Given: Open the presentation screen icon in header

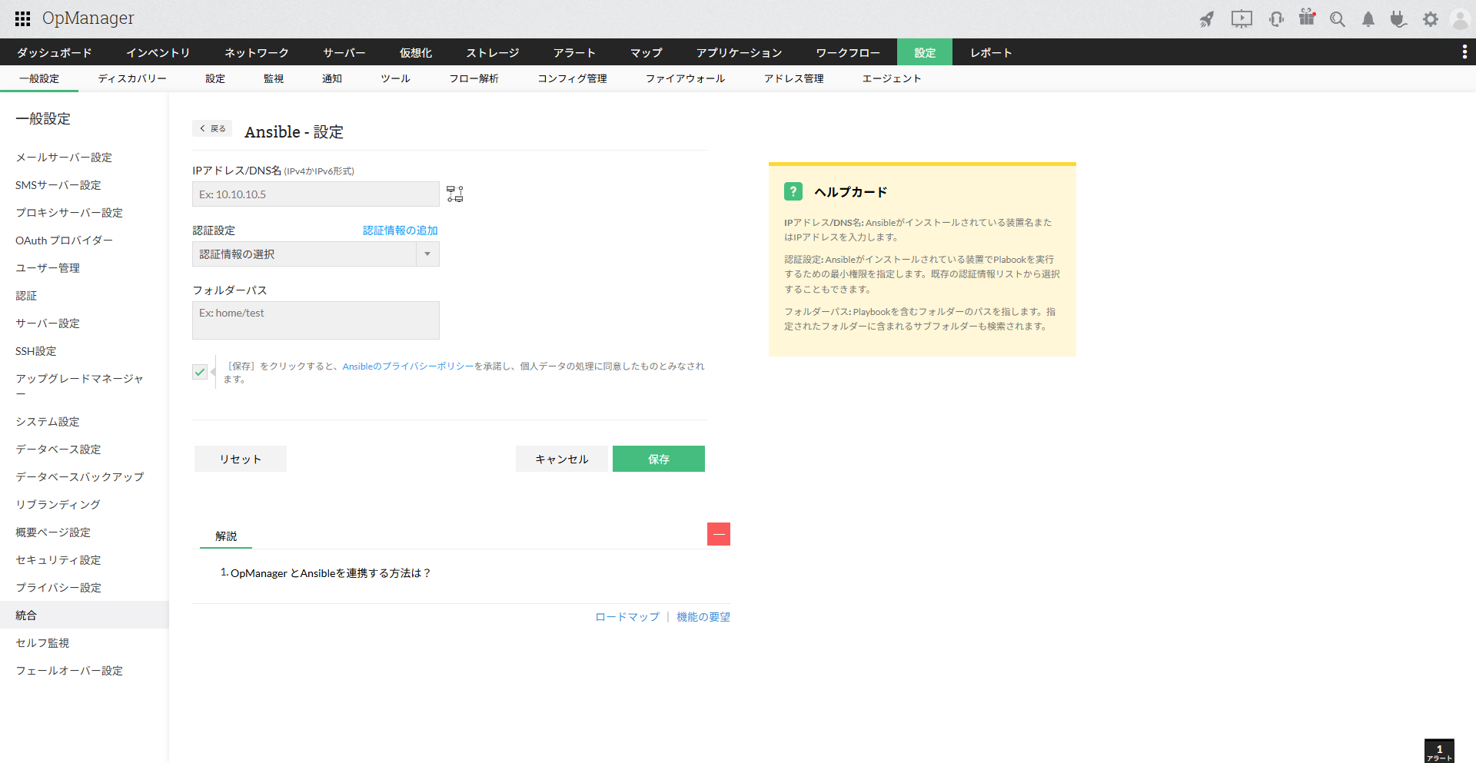Looking at the screenshot, I should click(1241, 19).
